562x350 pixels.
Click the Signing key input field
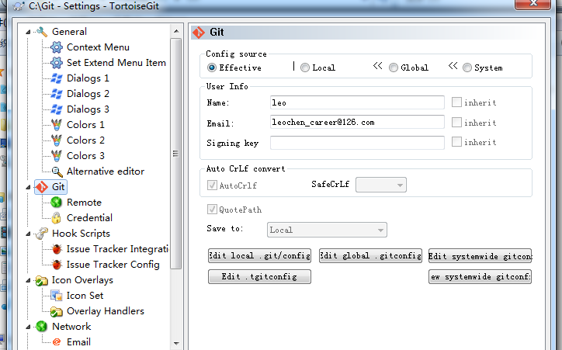point(357,143)
